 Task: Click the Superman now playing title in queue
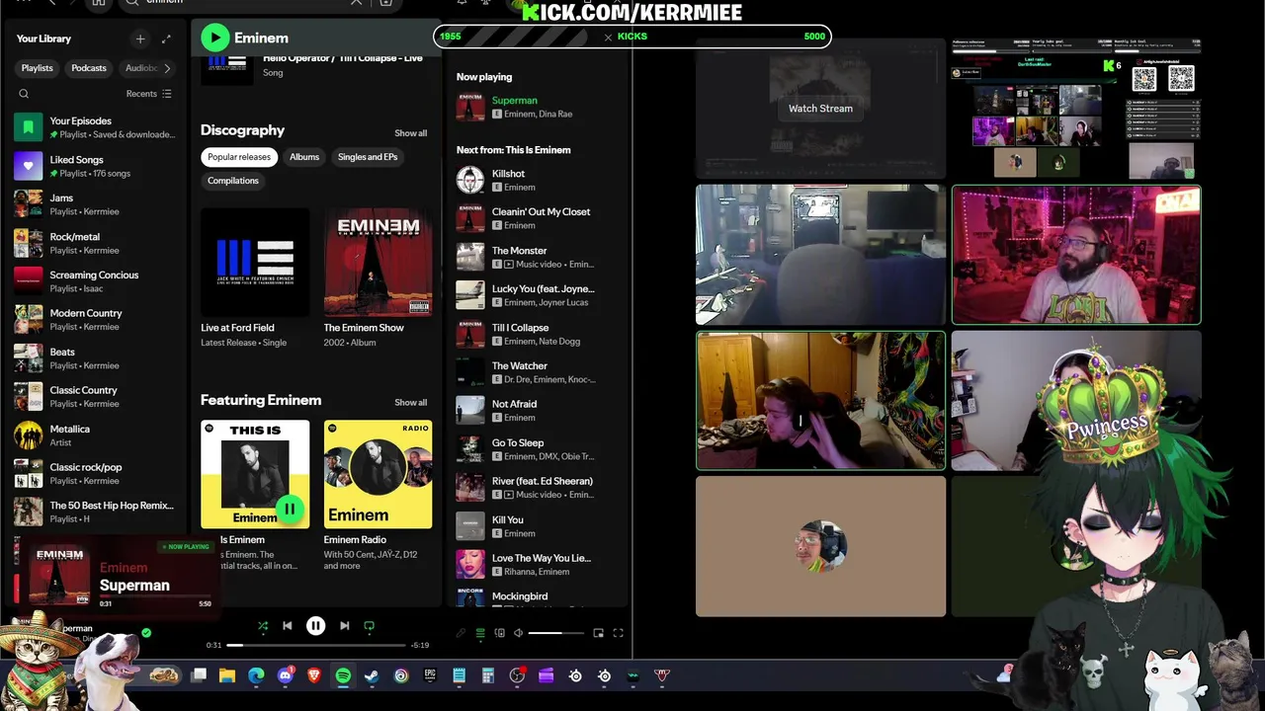click(x=514, y=101)
